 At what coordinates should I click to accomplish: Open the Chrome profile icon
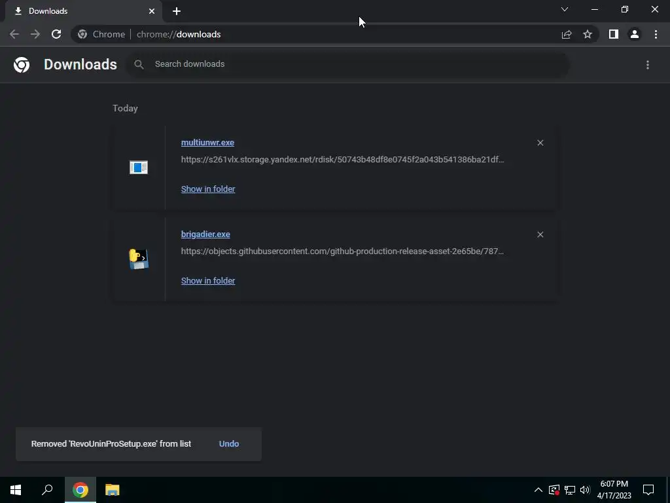click(x=635, y=34)
